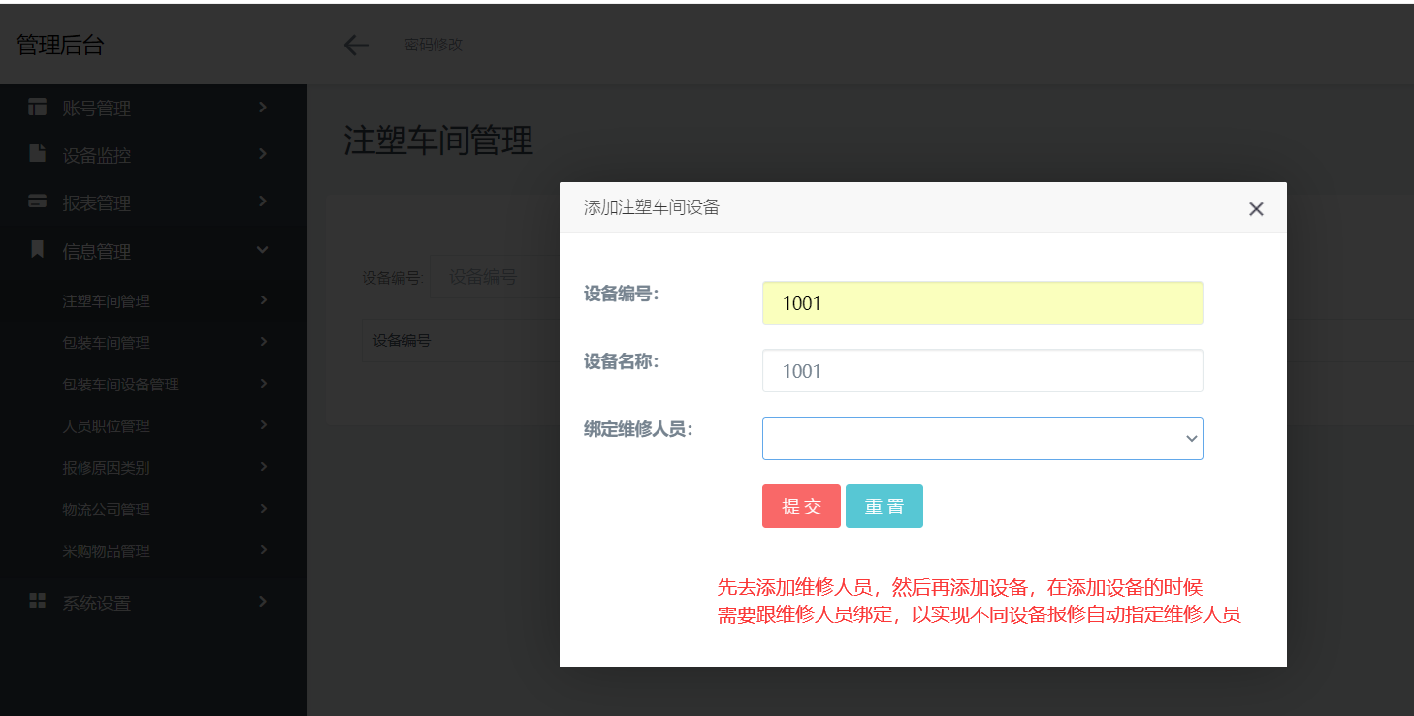Screen dimensions: 1414x716
Task: Collapse the 信息管理 menu chevron
Action: click(x=262, y=250)
